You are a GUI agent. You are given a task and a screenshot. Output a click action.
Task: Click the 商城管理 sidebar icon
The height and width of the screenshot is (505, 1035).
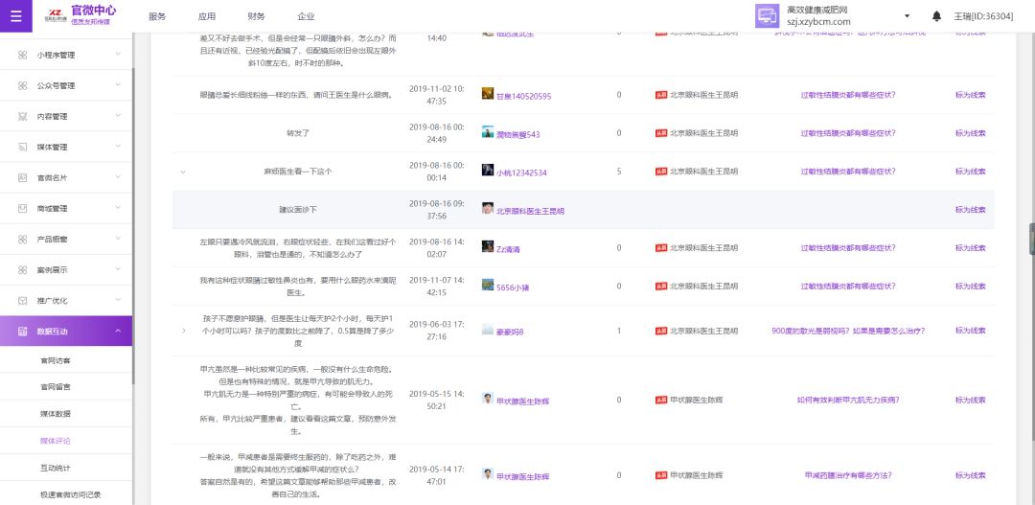(23, 208)
